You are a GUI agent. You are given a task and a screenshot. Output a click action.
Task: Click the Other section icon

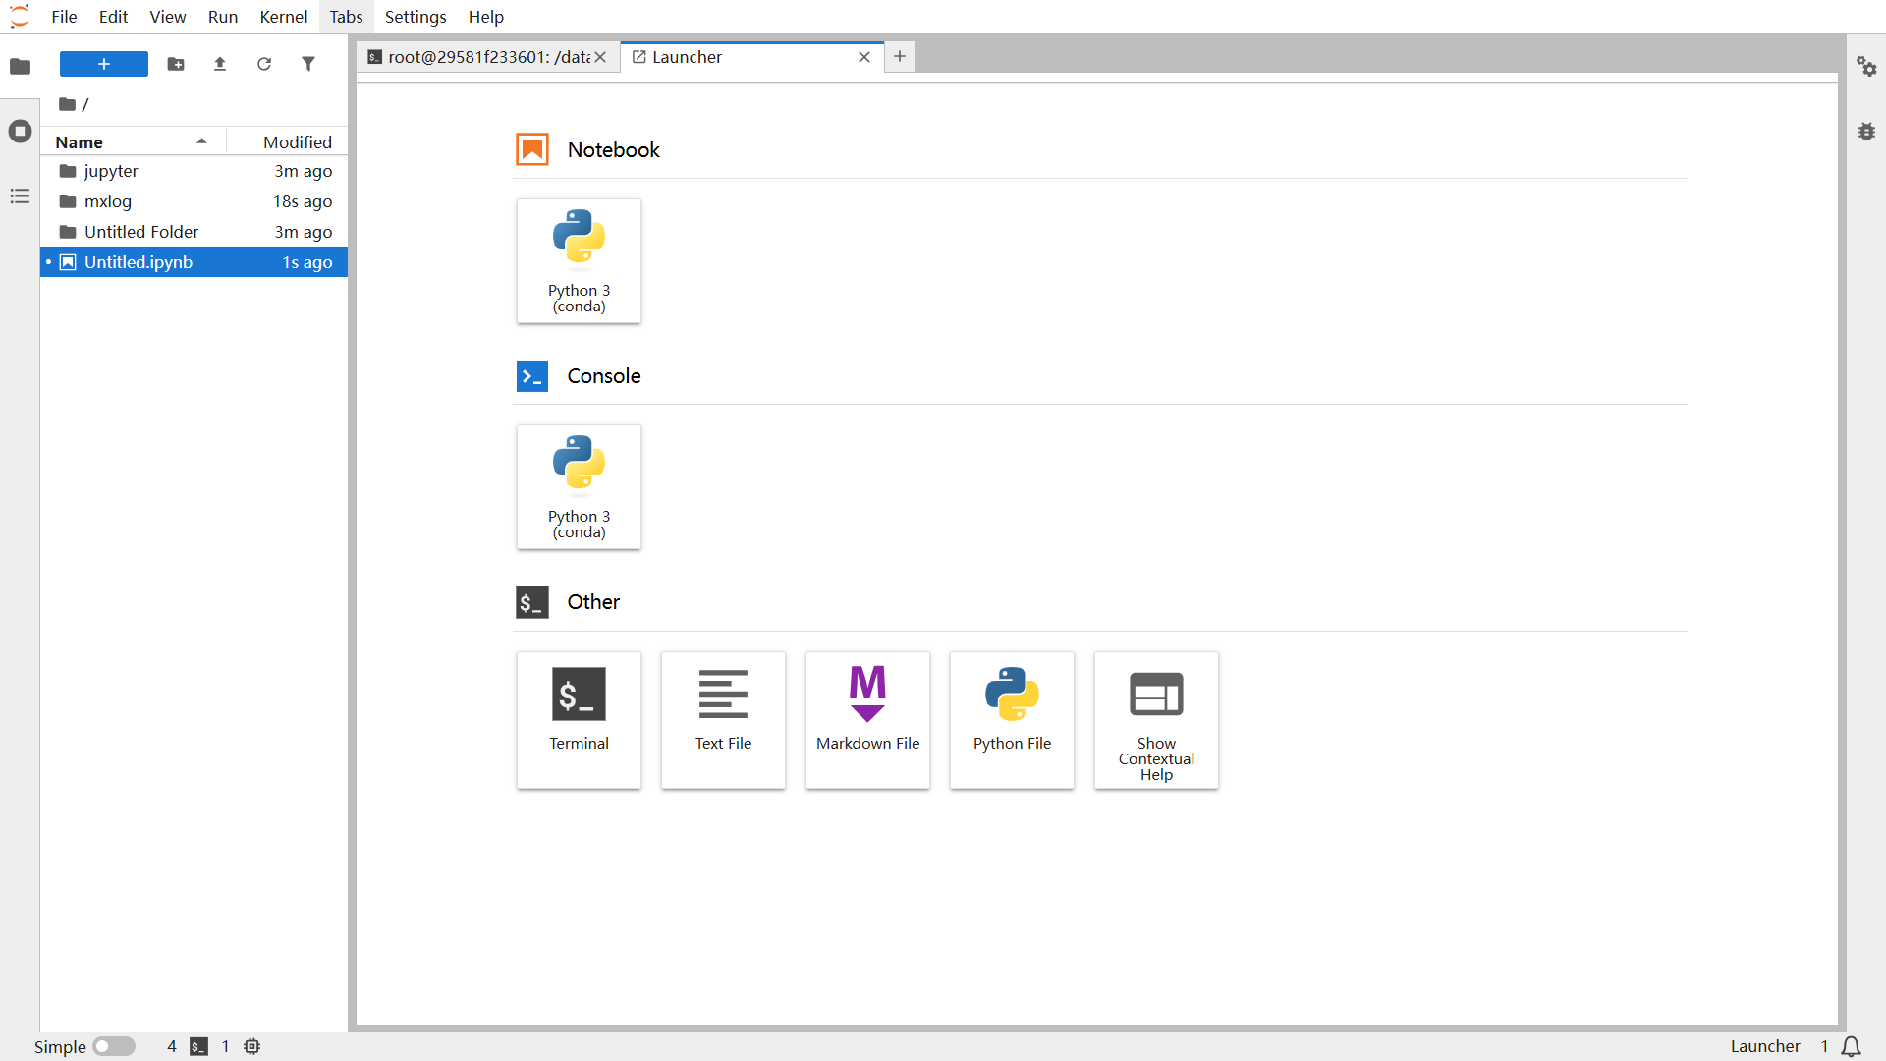pos(532,602)
